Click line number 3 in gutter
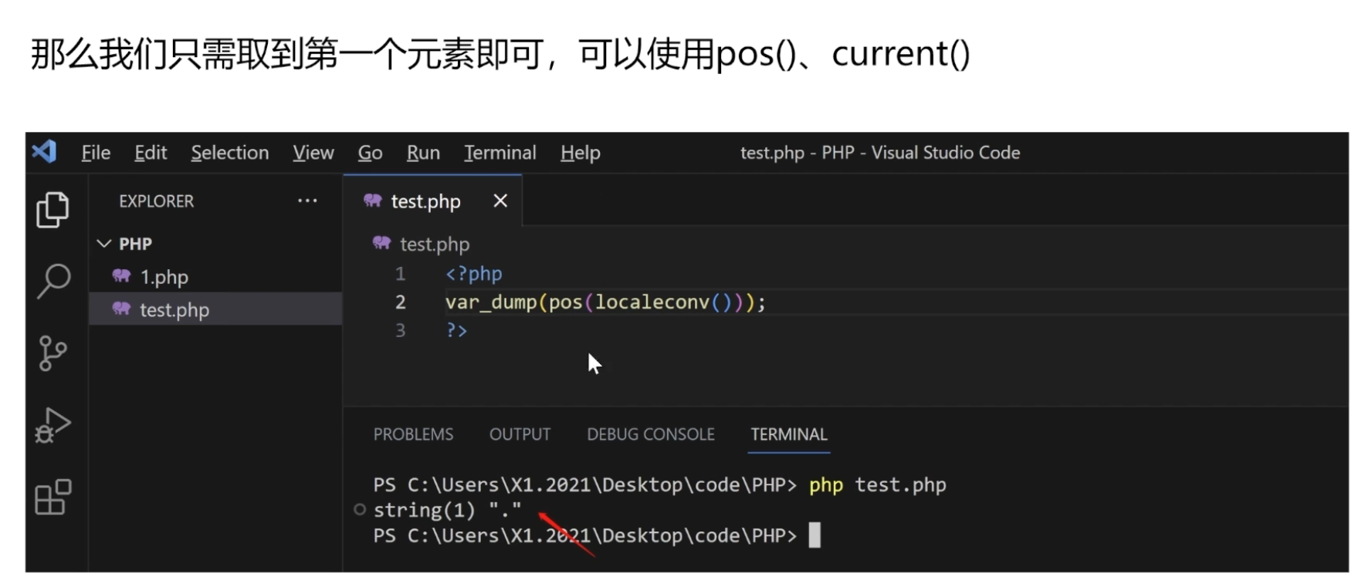 pos(400,330)
